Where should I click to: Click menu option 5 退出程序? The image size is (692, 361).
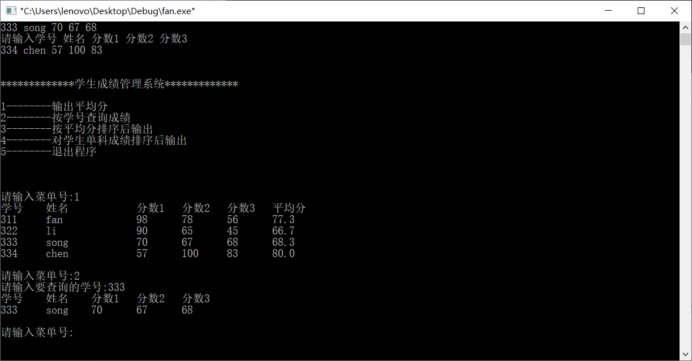pos(49,151)
